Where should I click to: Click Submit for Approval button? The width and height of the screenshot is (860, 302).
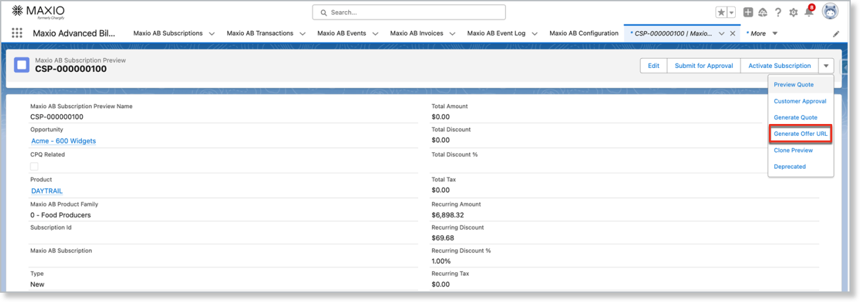[703, 66]
